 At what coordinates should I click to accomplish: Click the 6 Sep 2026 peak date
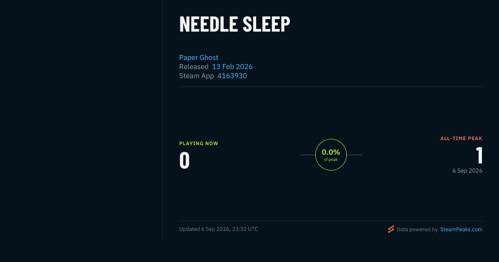(x=467, y=171)
